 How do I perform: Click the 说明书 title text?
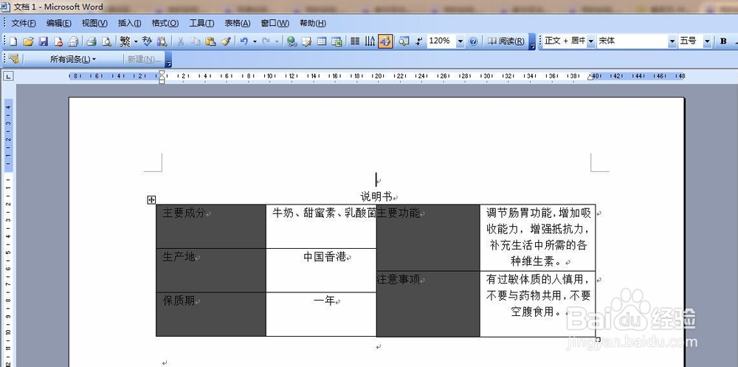tap(376, 196)
